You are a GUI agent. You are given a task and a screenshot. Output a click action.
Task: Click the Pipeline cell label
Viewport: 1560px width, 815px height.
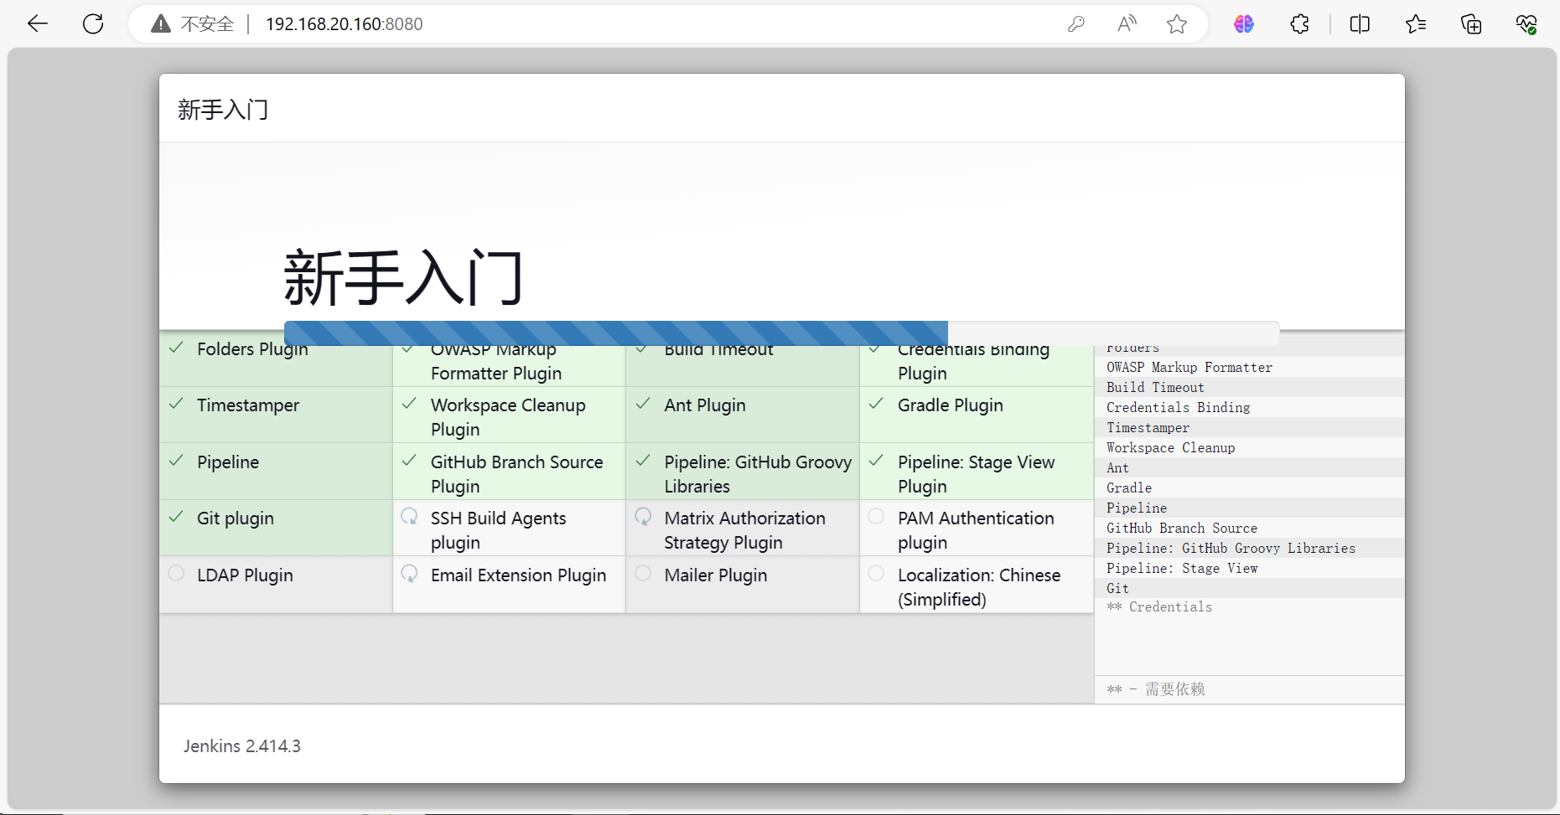coord(228,462)
